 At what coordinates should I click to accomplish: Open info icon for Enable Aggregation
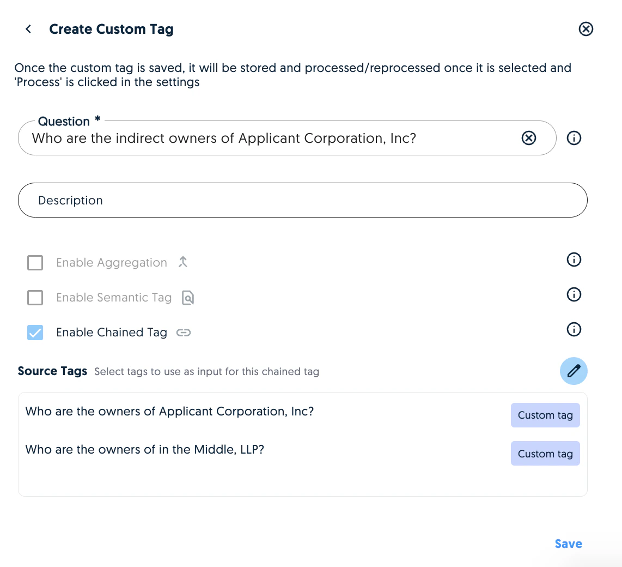pyautogui.click(x=574, y=260)
